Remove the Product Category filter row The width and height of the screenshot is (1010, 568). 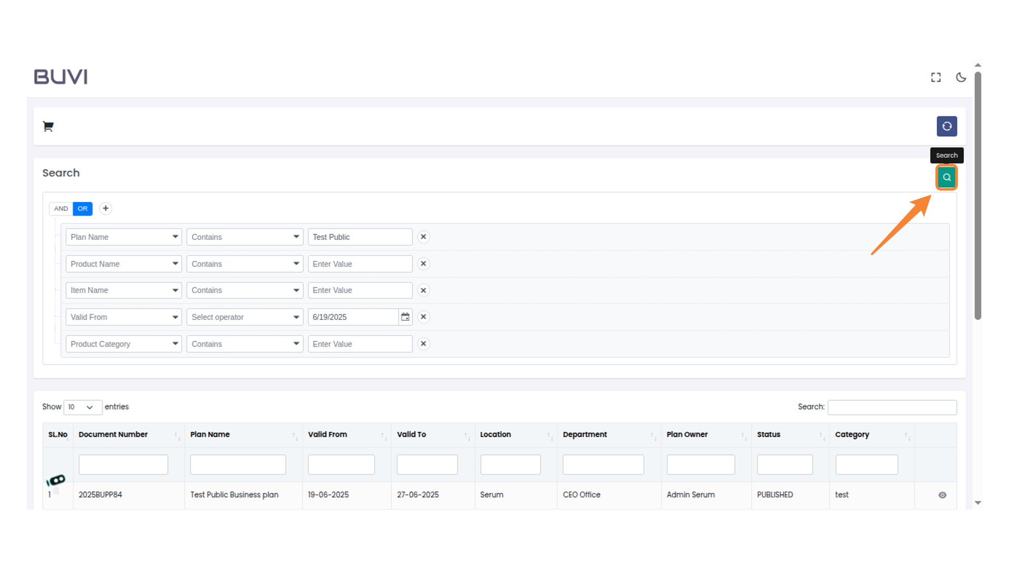(x=423, y=343)
